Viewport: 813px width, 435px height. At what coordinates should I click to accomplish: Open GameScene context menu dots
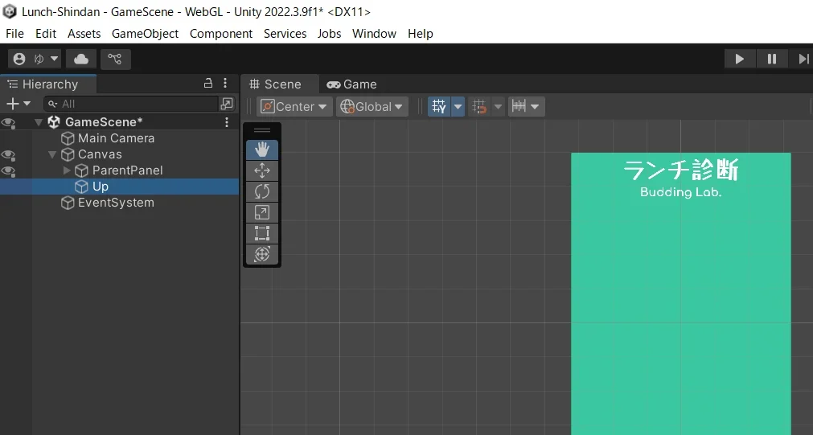pos(227,122)
